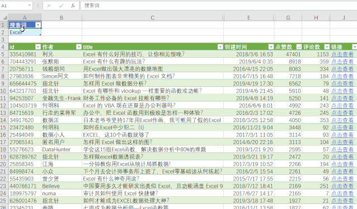Open the 点赞数 sorted filter dropdown
The image size is (357, 209).
(299, 47)
